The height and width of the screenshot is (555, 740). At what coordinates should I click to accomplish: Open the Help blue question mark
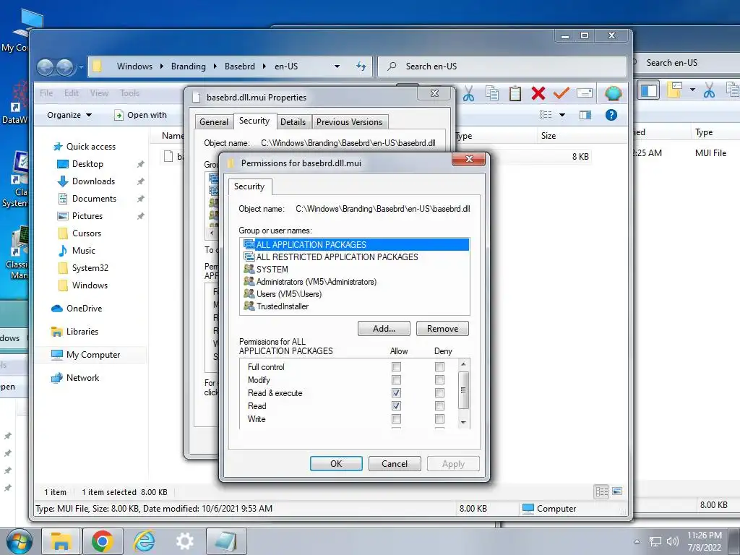(611, 115)
